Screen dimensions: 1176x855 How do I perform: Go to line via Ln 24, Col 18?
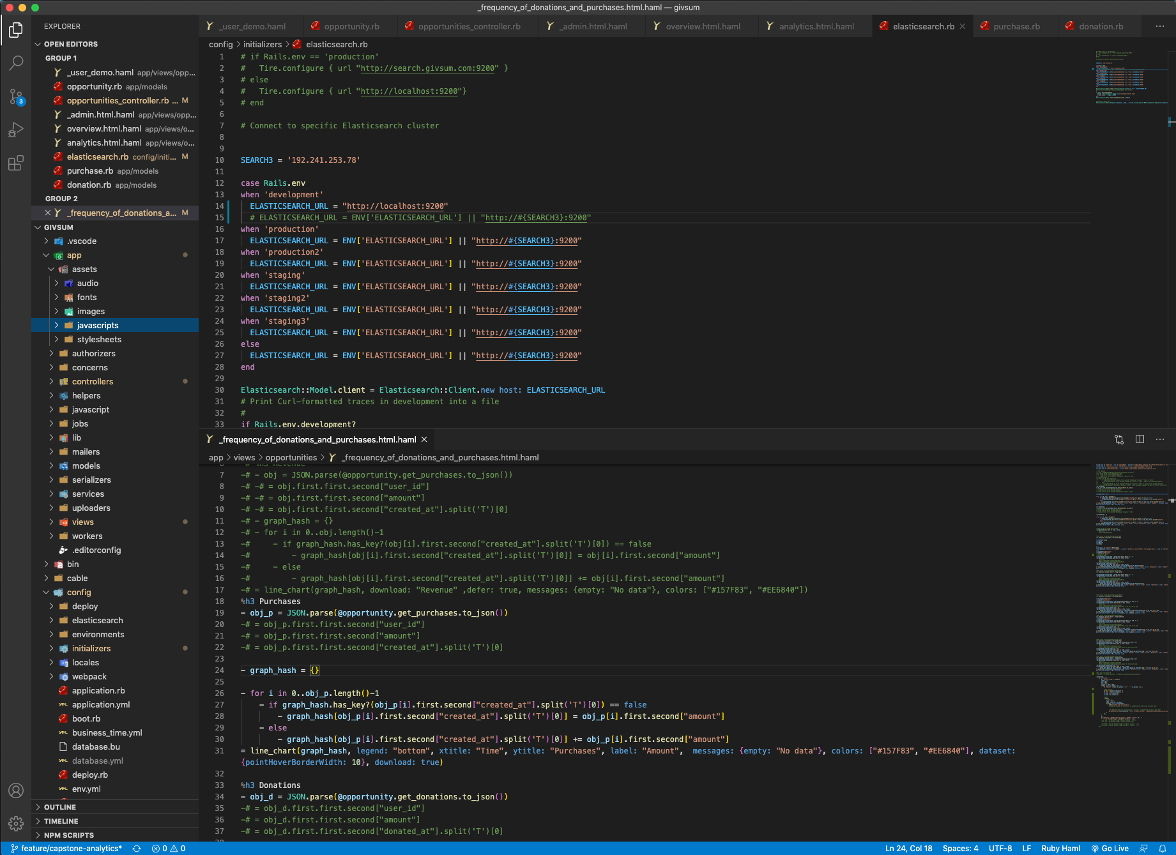(x=908, y=849)
